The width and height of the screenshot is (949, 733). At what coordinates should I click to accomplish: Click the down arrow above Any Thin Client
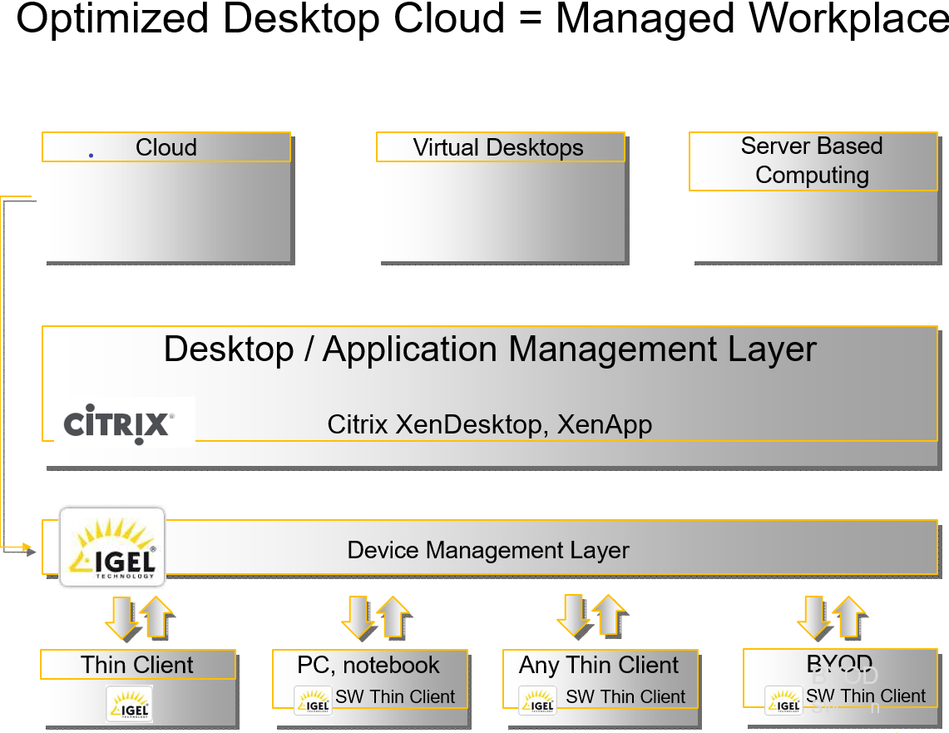coord(575,617)
